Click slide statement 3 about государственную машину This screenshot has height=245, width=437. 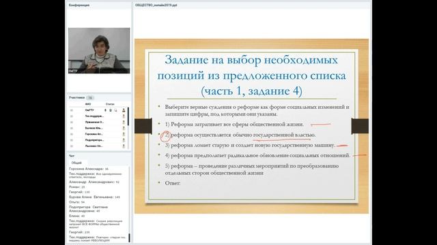tap(249, 145)
